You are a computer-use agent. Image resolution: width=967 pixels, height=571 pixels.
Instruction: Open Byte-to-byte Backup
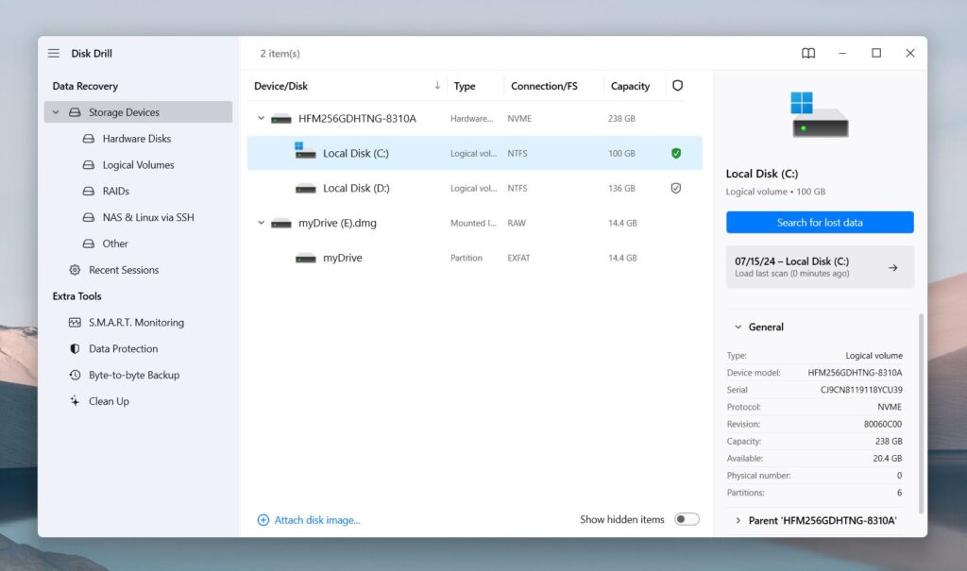pyautogui.click(x=130, y=375)
